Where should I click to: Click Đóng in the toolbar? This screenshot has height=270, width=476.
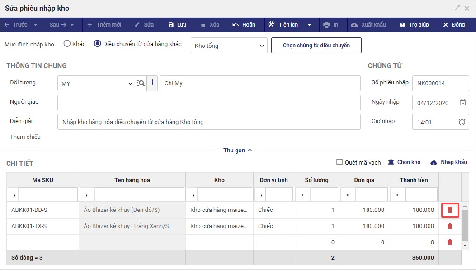(x=453, y=25)
